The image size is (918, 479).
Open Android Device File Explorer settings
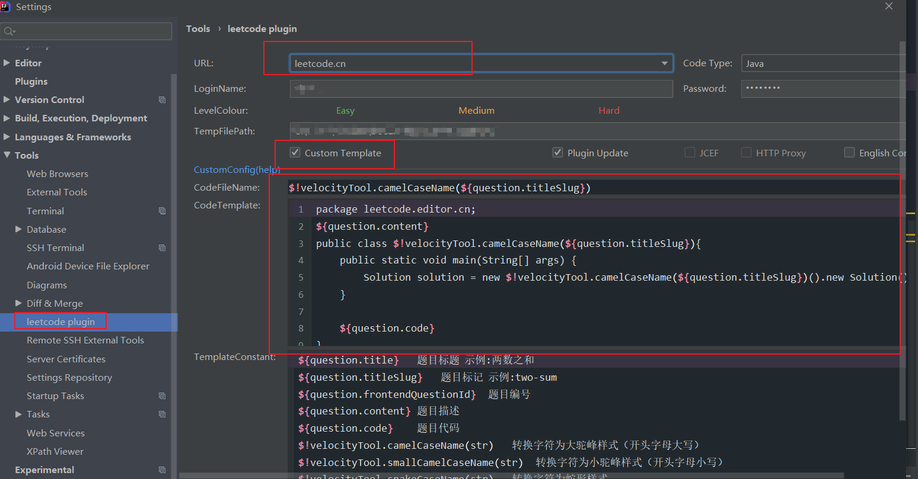tap(88, 266)
